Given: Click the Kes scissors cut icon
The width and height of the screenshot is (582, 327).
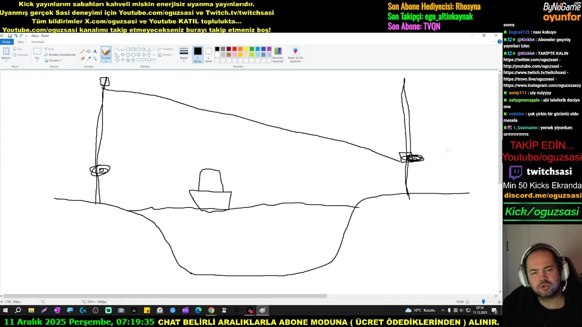Looking at the screenshot, I should coord(15,49).
